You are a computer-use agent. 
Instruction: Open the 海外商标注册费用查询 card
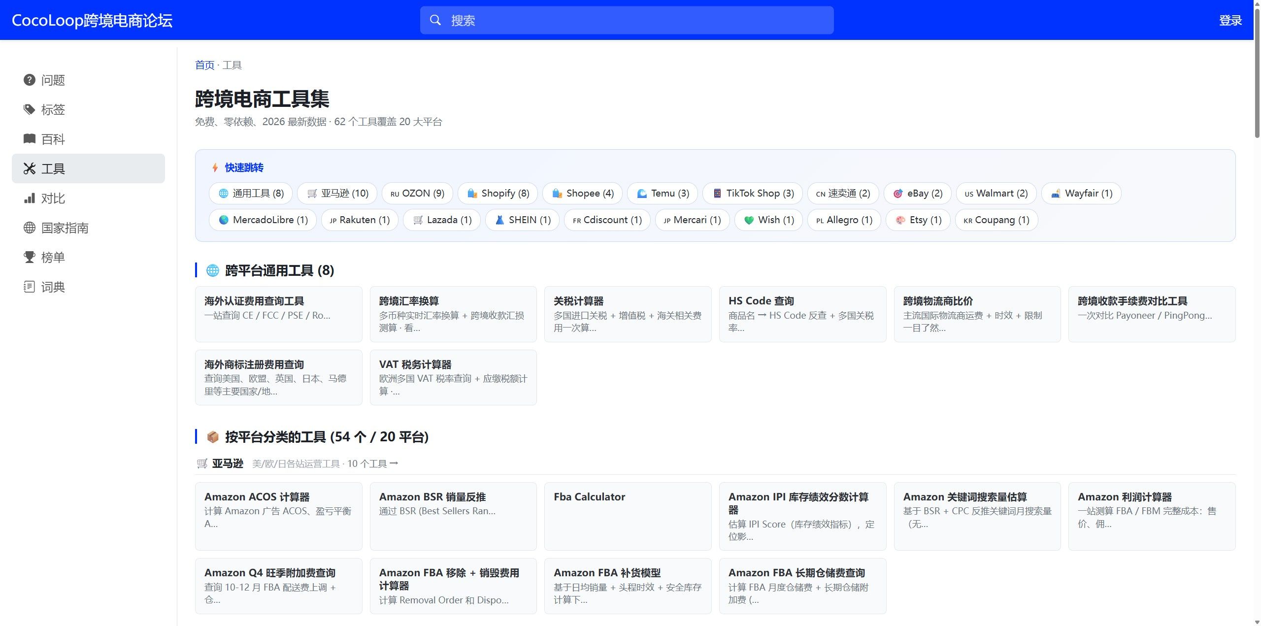[279, 377]
